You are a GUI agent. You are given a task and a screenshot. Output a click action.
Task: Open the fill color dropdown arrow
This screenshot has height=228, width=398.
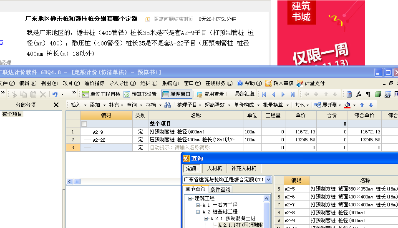point(354,105)
